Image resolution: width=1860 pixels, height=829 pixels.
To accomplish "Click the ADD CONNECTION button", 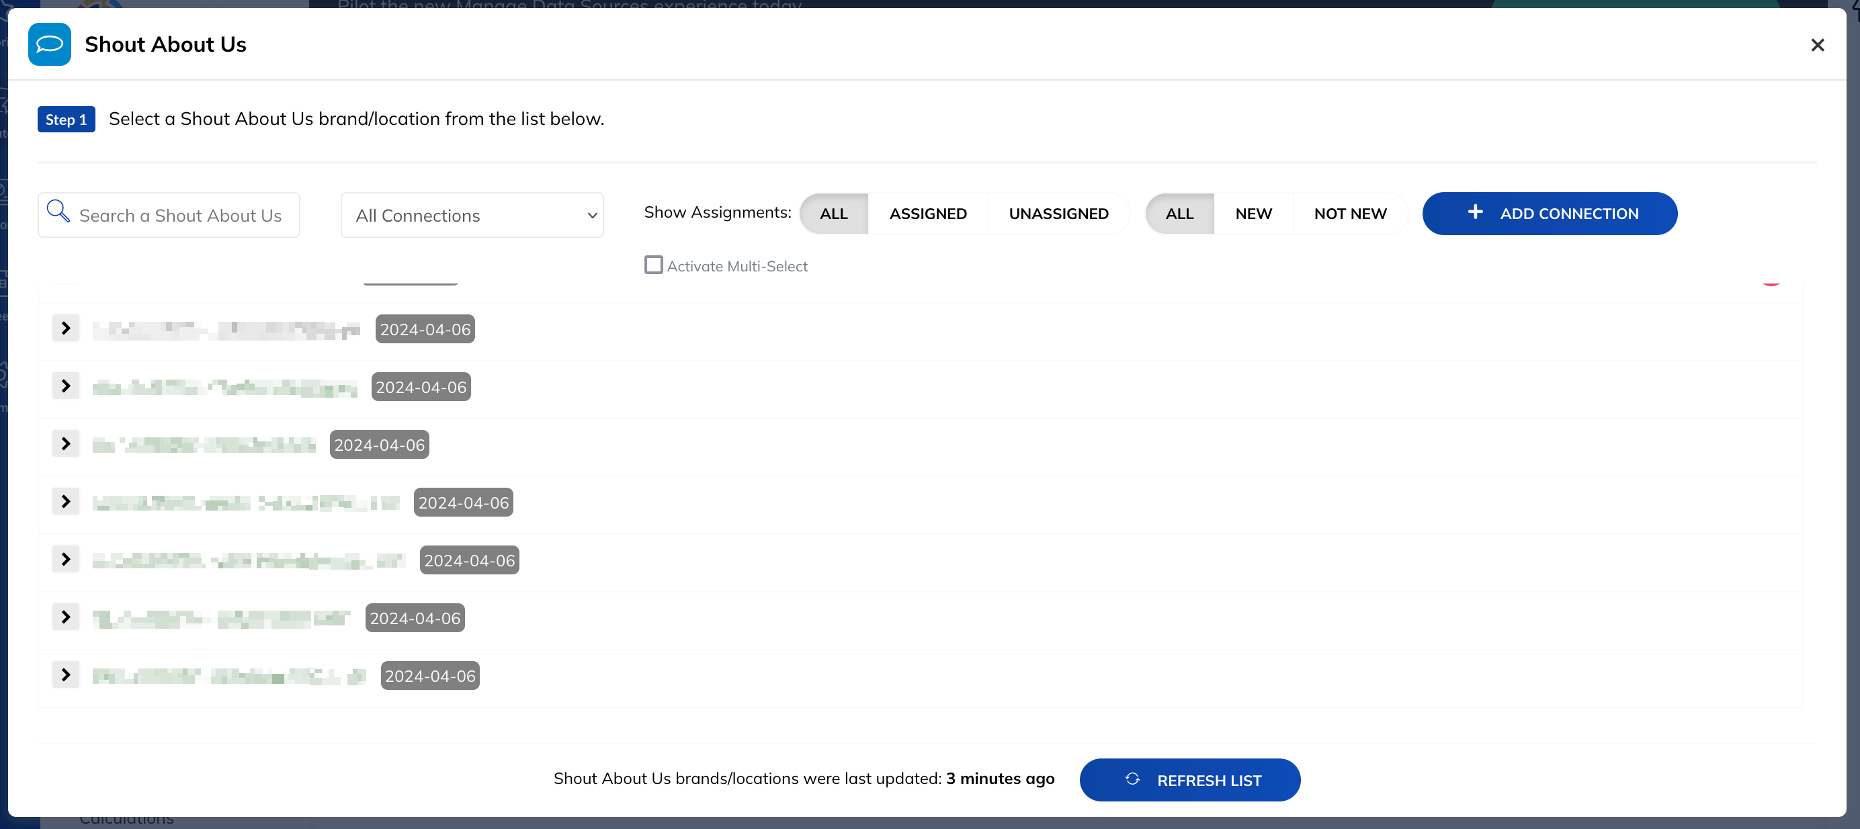I will click(1550, 214).
